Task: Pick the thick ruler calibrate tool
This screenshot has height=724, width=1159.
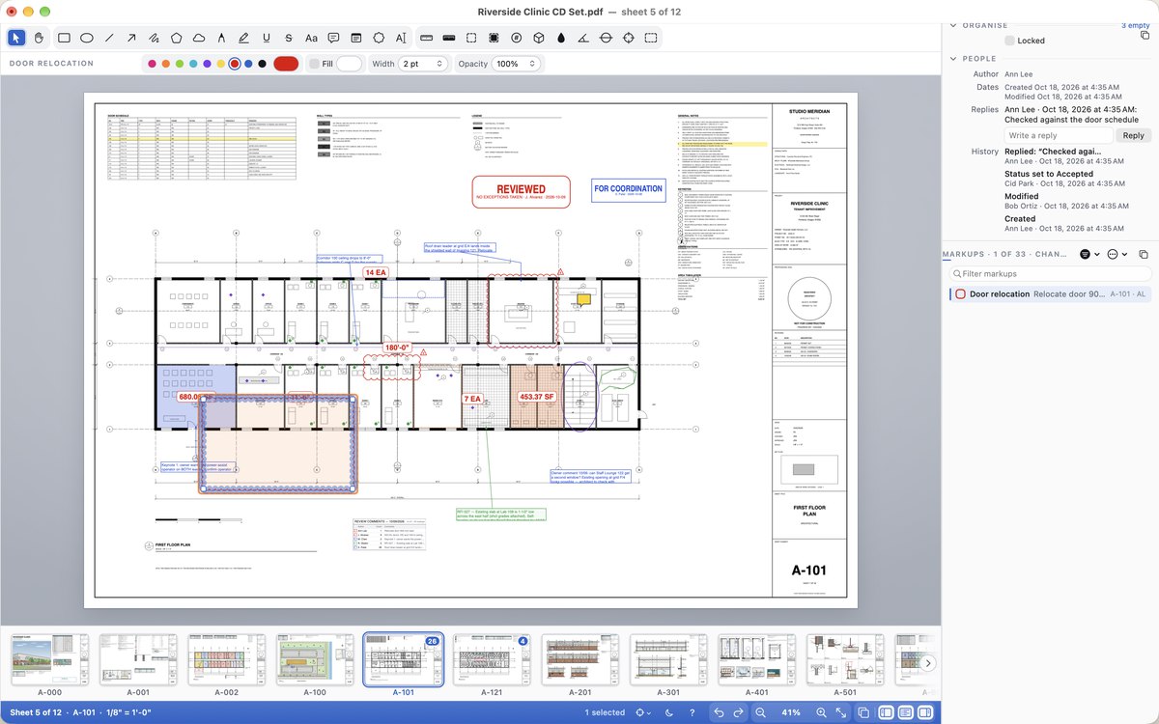Action: pyautogui.click(x=448, y=38)
